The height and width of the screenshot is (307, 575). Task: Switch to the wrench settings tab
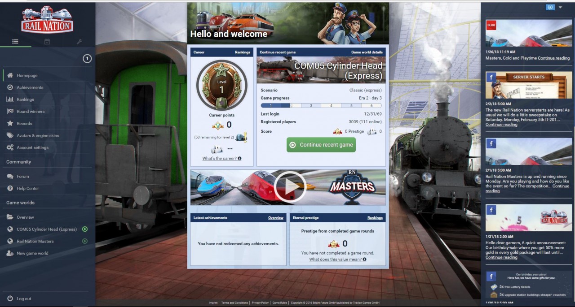(x=80, y=42)
